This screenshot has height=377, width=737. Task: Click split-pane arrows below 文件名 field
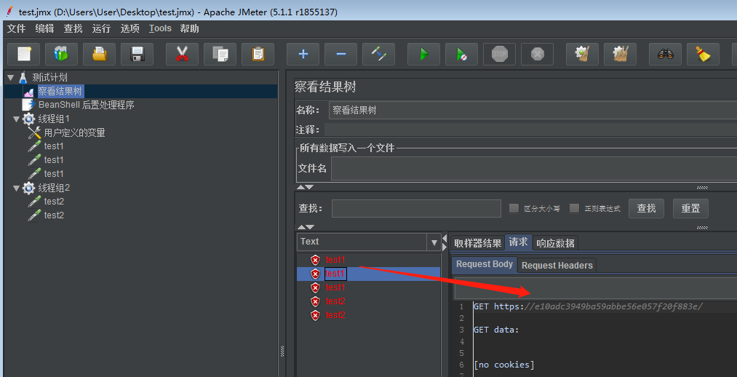point(305,186)
